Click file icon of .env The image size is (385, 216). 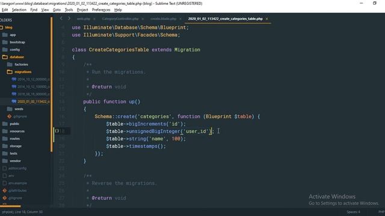click(4, 176)
